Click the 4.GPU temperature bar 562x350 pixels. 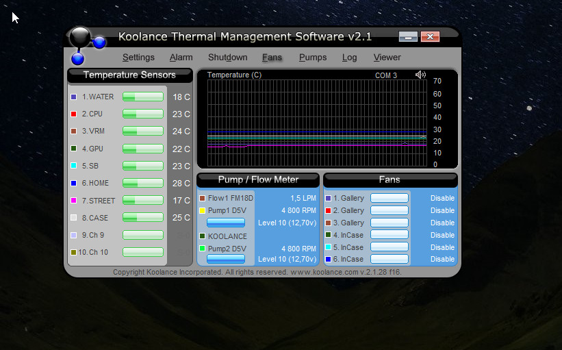(143, 148)
